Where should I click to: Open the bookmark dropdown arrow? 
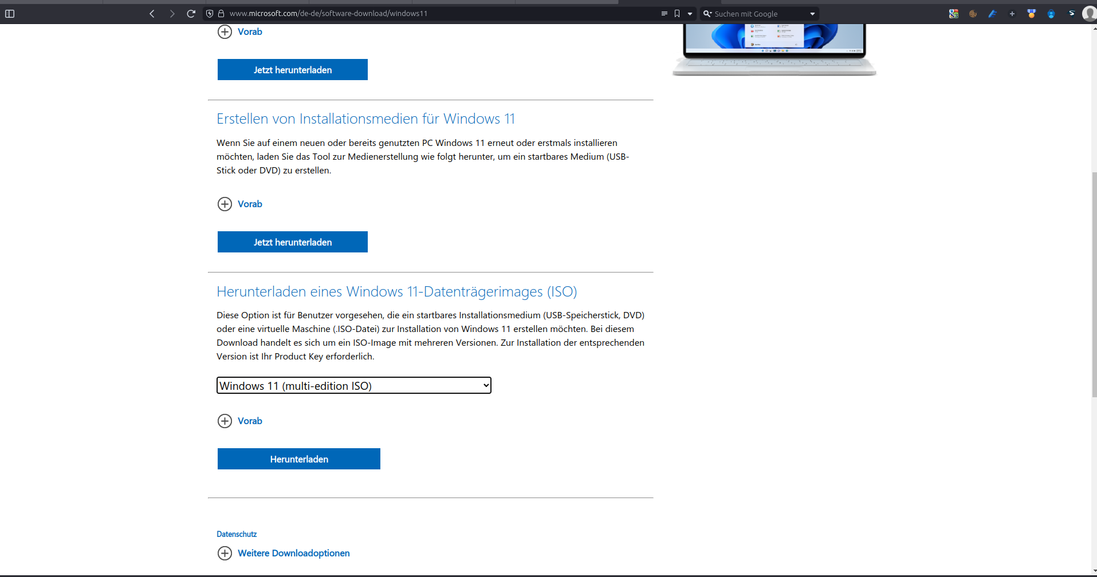[690, 14]
